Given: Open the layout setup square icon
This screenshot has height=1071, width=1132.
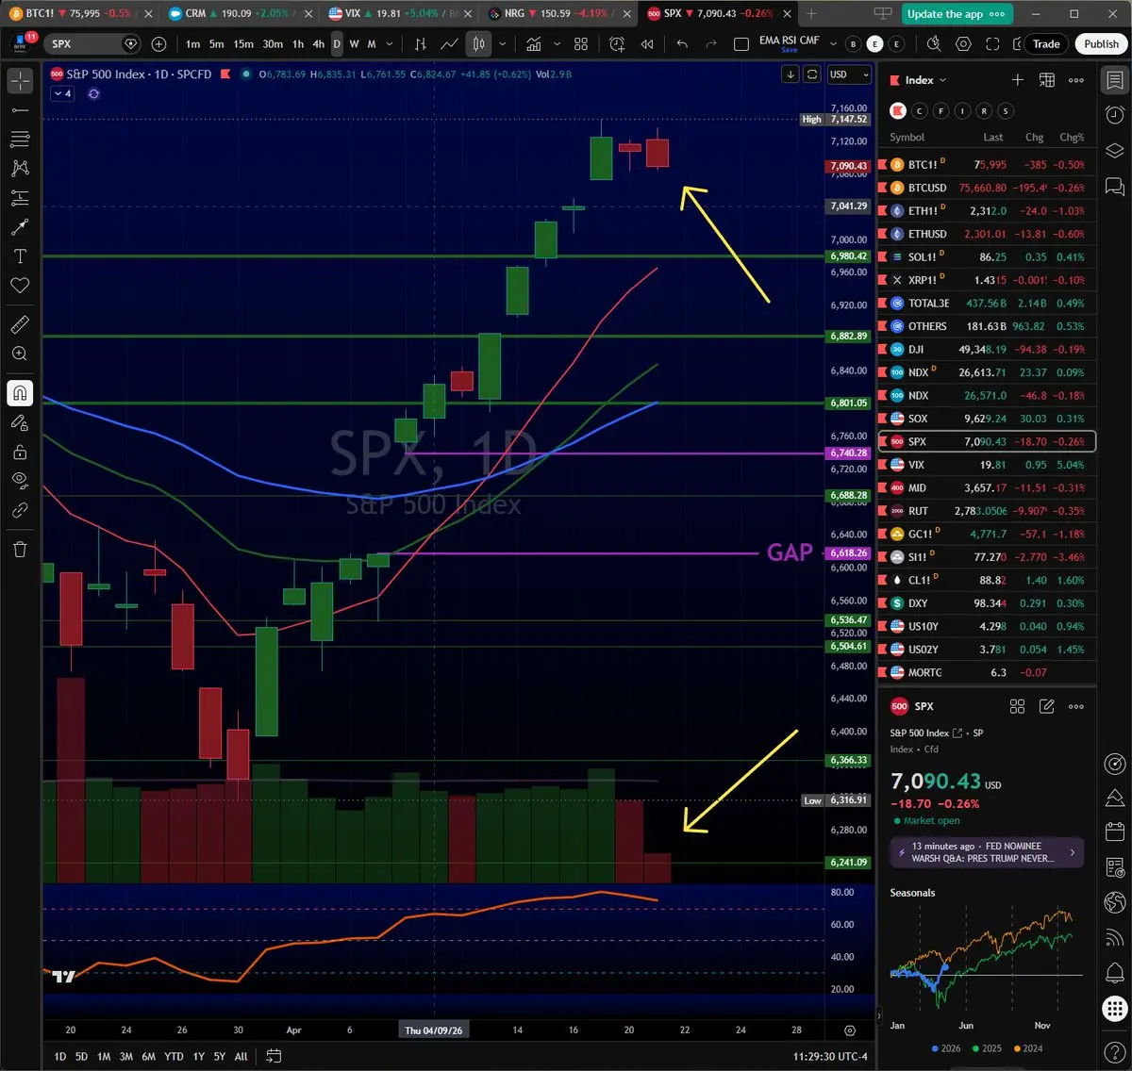Looking at the screenshot, I should (741, 44).
